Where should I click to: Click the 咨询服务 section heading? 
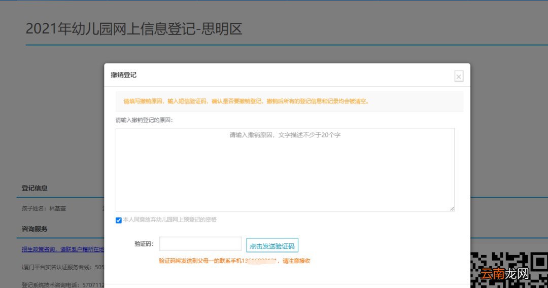coord(35,229)
